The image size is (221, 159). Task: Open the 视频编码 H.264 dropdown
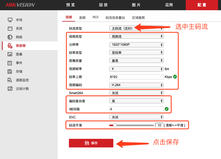(x=136, y=85)
